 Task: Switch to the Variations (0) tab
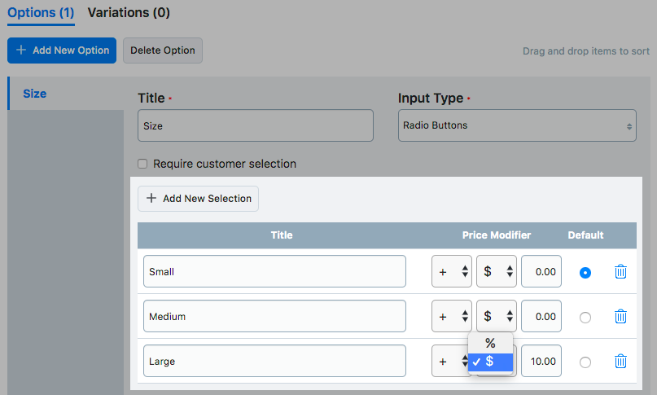point(129,12)
